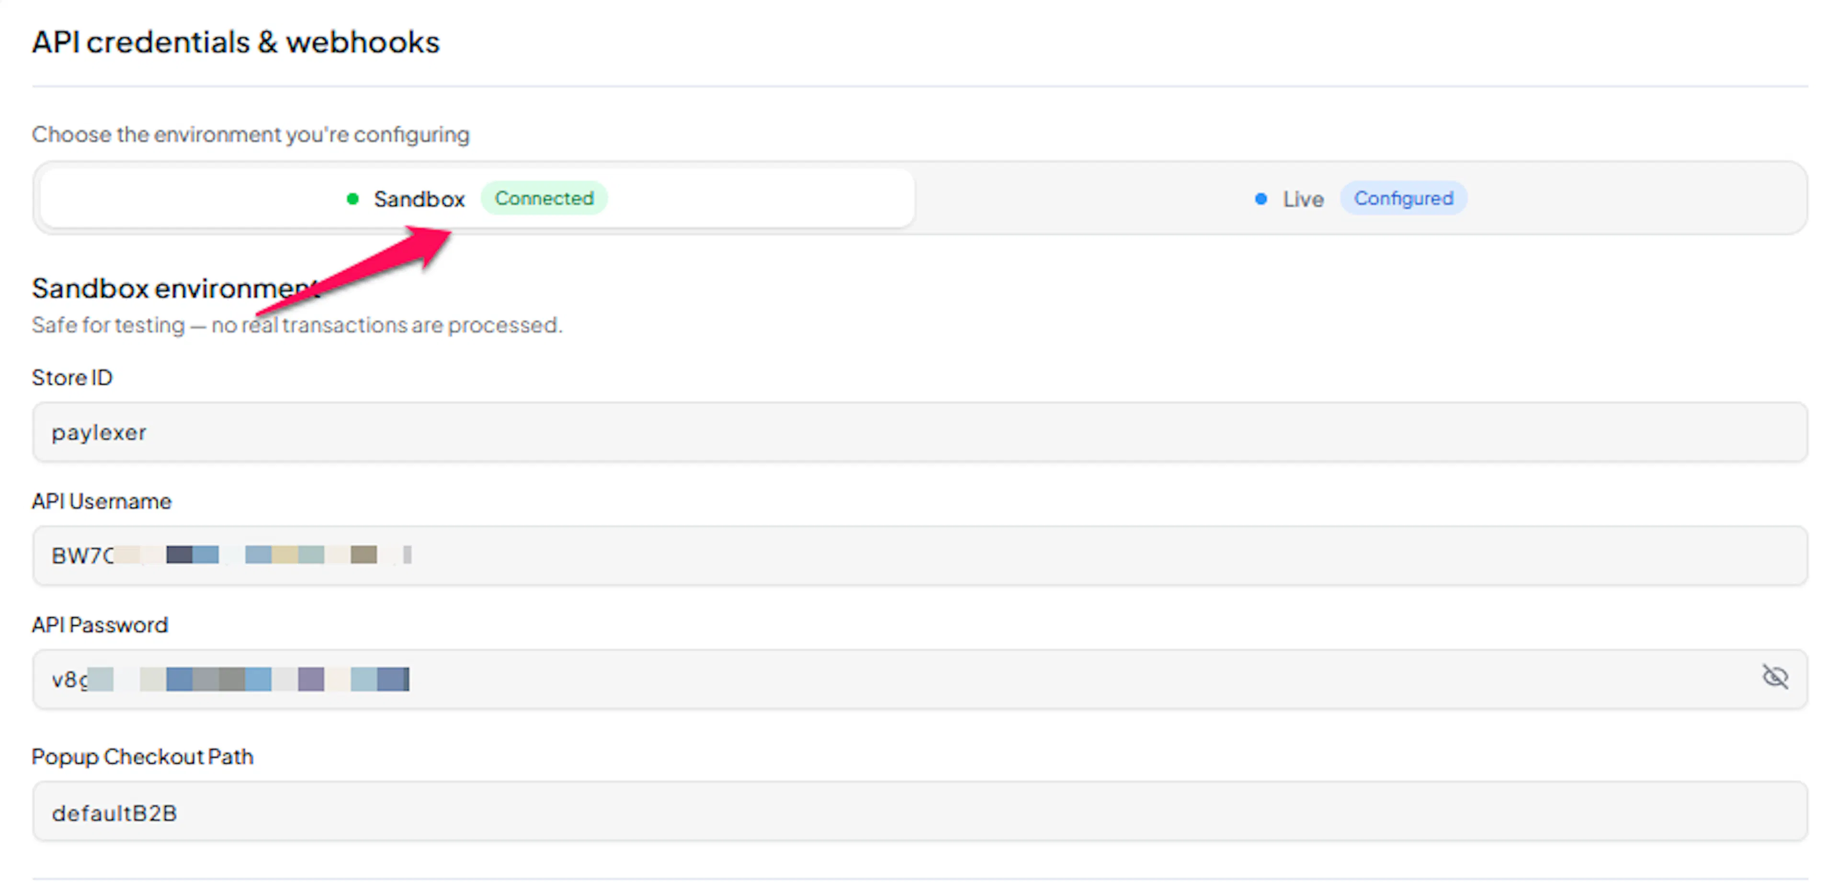Click the green Connected status badge
Screen dimensions: 1839x882
click(544, 198)
